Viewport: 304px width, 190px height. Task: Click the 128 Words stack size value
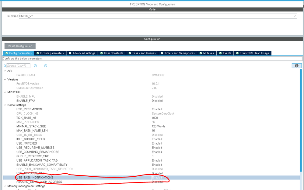[159, 126]
